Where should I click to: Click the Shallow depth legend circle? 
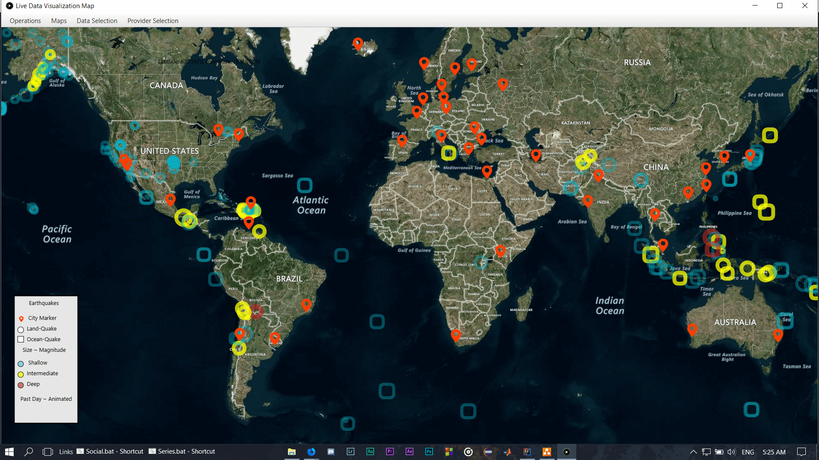[20, 364]
